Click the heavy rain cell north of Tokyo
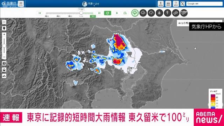The height and width of the screenshot is (126, 224). 120,41
